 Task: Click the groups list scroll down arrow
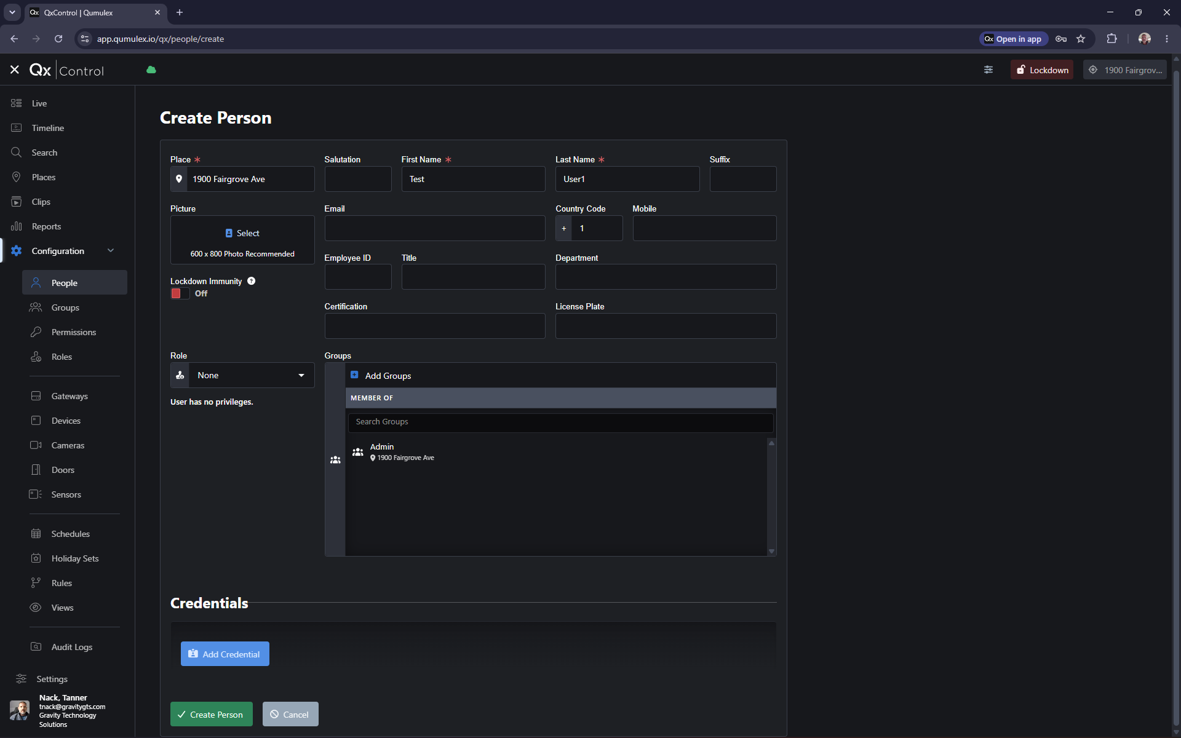(771, 552)
